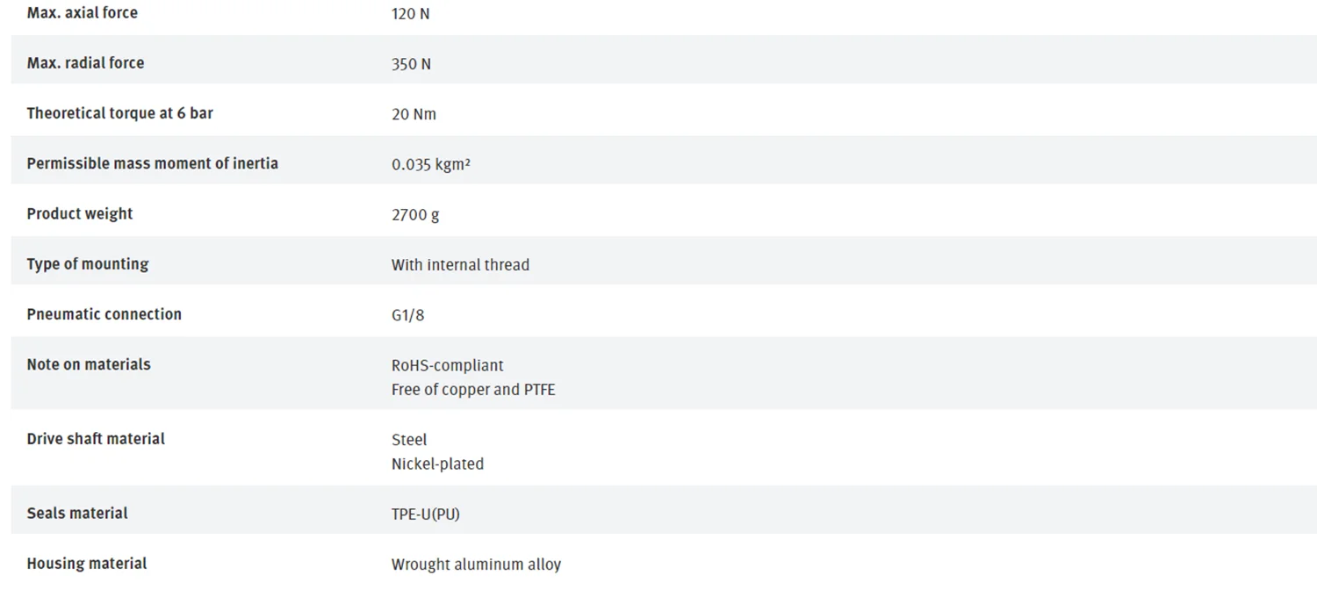Click the "Note on materials" label

click(x=89, y=364)
